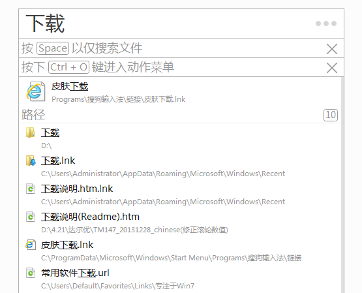Image resolution: width=362 pixels, height=293 pixels.
Task: Dismiss the Ctrl + O action menu hint
Action: pyautogui.click(x=332, y=68)
